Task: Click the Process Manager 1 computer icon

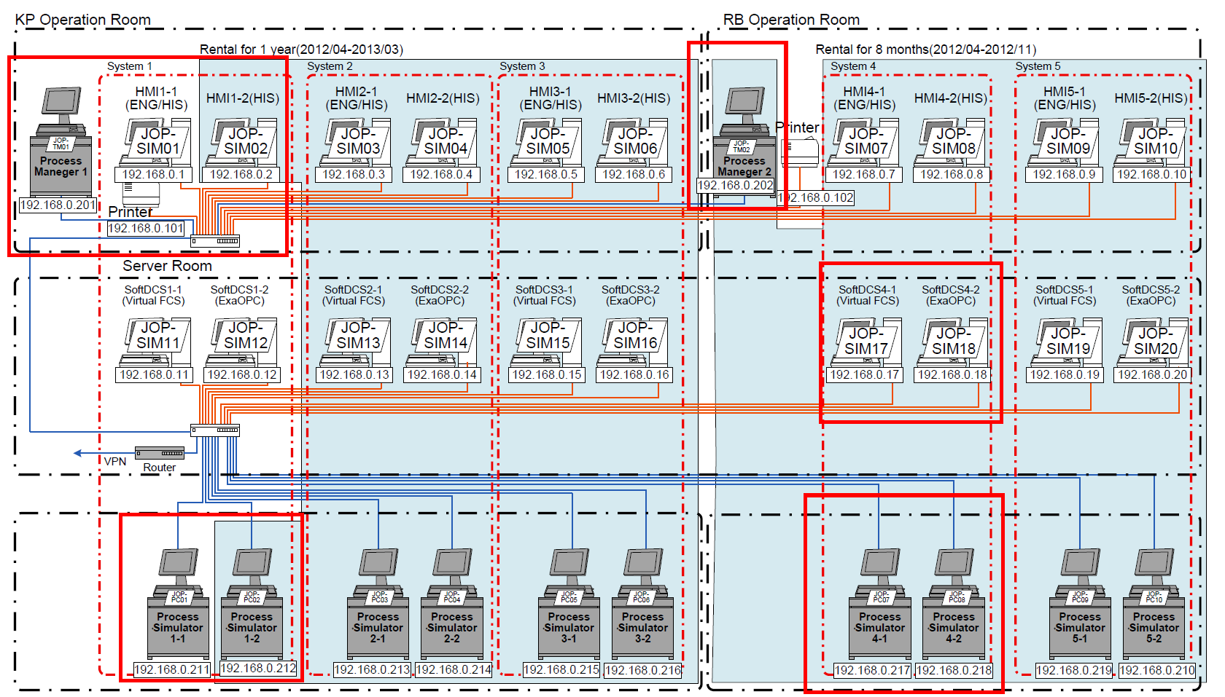Action: (x=61, y=141)
